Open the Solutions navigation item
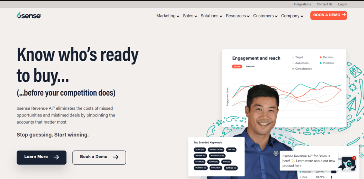This screenshot has height=179, width=364. (x=209, y=16)
